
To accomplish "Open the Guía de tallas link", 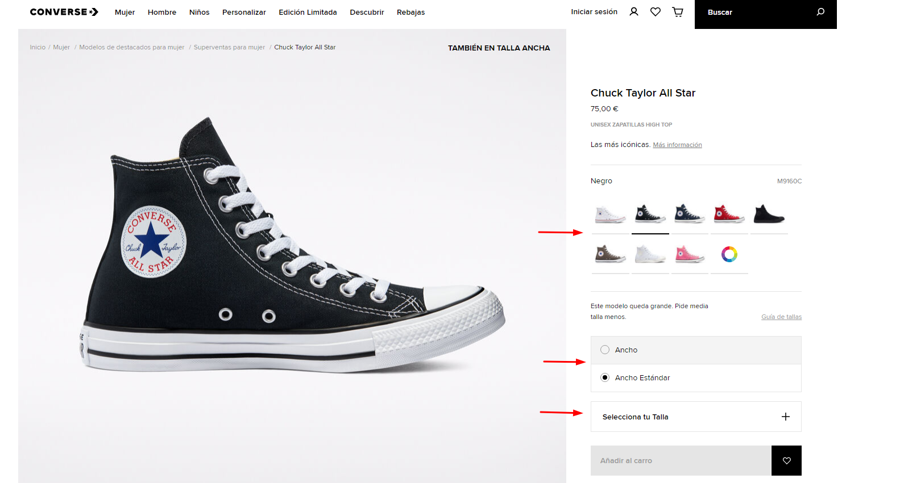I will point(781,317).
